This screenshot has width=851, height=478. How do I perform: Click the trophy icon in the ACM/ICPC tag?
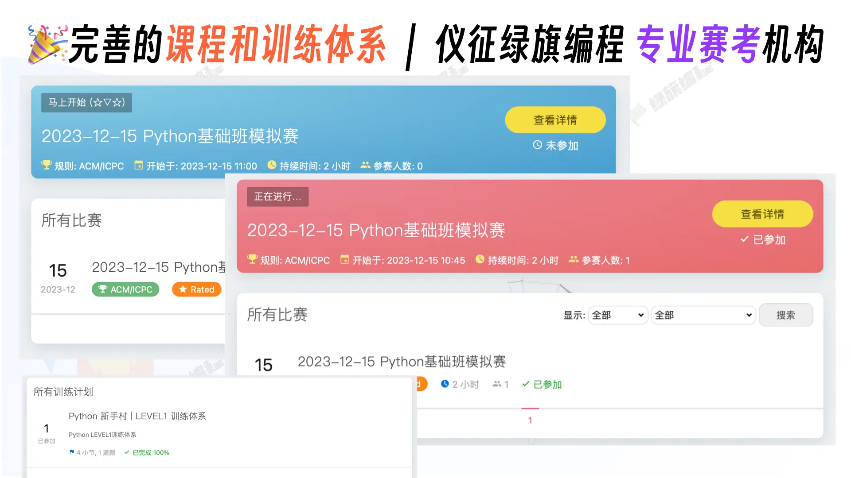pos(103,289)
